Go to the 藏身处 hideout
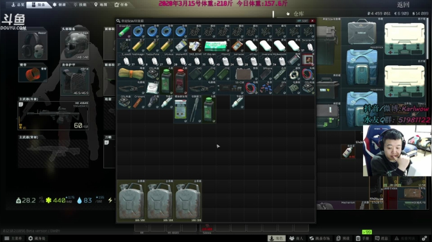This screenshot has height=242, width=432. click(37, 238)
